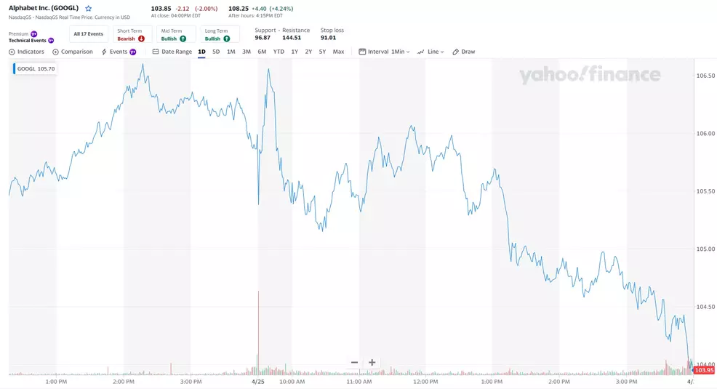Click the star icon to follow GOOGL

click(89, 9)
